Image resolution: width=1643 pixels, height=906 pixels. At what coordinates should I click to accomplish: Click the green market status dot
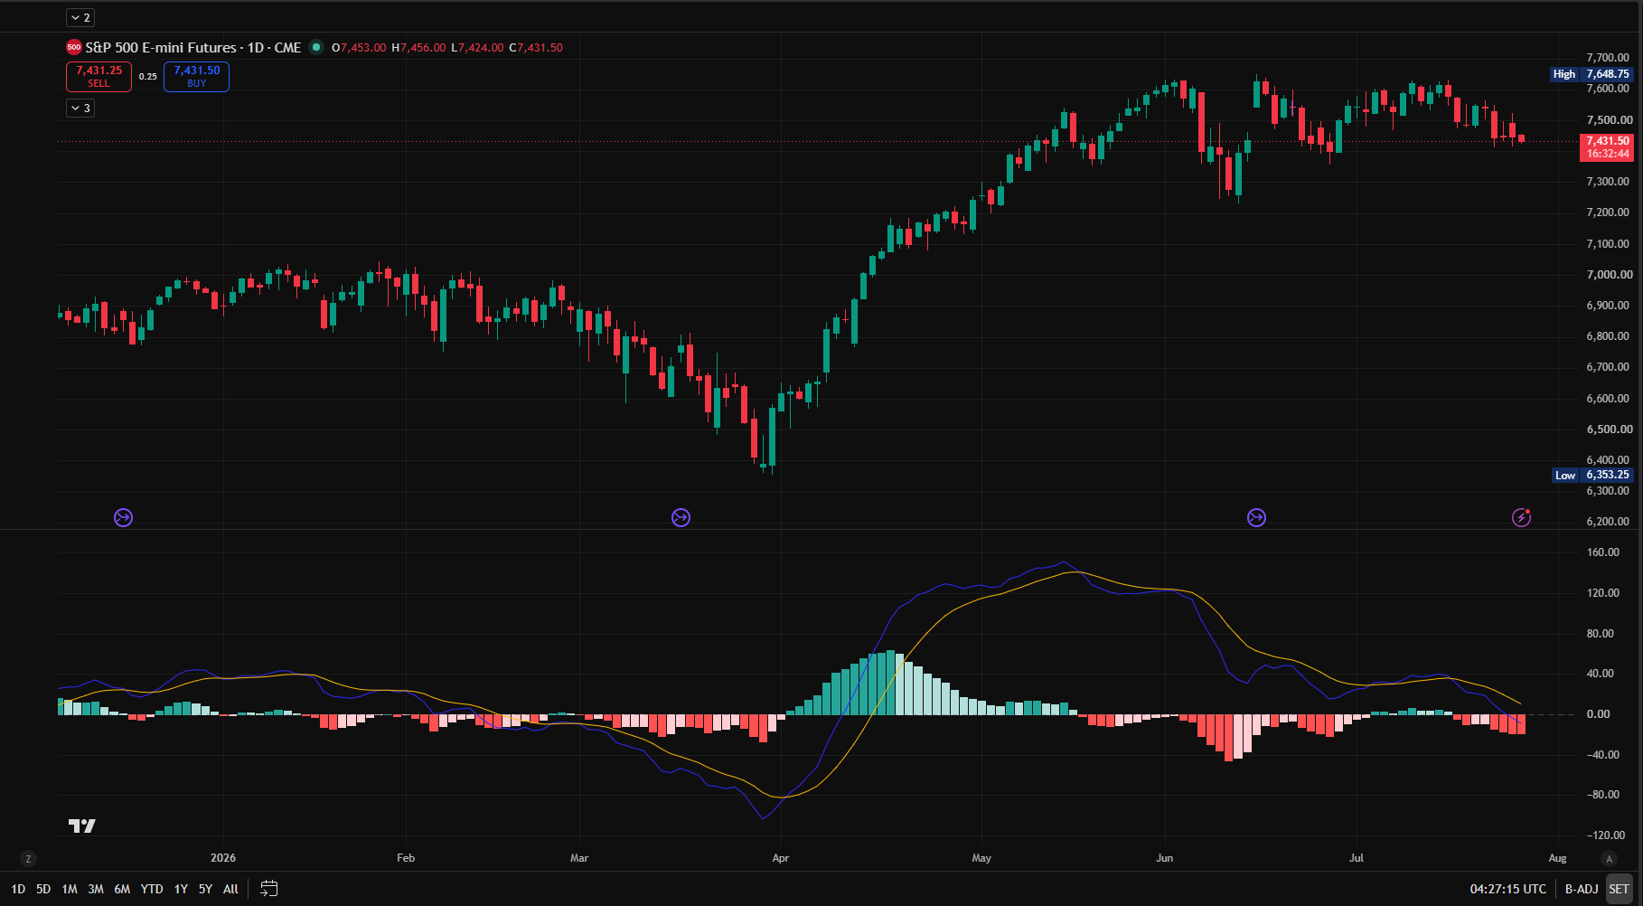[x=315, y=47]
